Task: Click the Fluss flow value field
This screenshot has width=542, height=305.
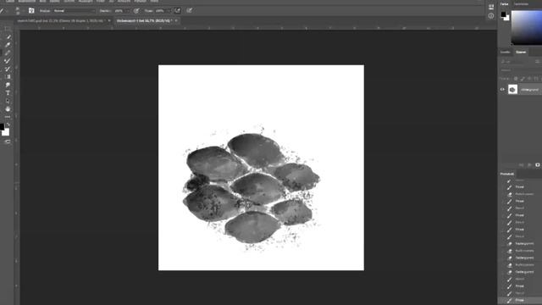Action: pyautogui.click(x=159, y=11)
